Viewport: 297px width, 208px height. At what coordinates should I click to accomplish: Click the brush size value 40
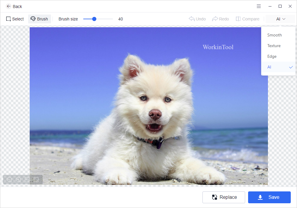[x=120, y=19]
